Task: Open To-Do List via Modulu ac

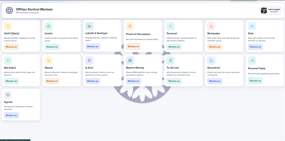Action: pyautogui.click(x=174, y=81)
